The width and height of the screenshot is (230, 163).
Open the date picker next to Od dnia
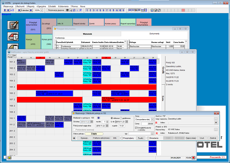tap(92, 122)
